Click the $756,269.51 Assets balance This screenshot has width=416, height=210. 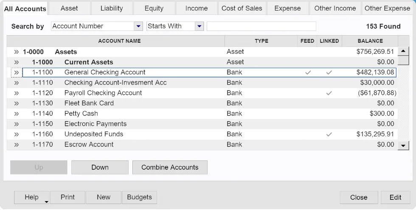coord(375,52)
